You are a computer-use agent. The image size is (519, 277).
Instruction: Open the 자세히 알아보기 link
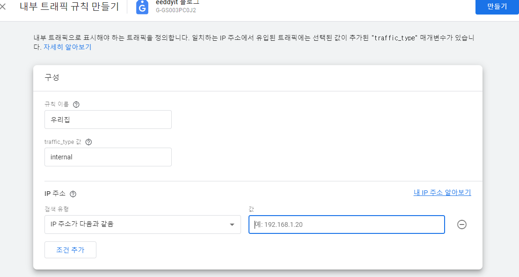pos(67,47)
